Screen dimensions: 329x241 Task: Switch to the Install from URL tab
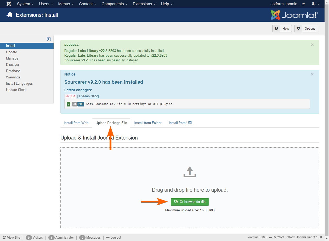click(181, 123)
